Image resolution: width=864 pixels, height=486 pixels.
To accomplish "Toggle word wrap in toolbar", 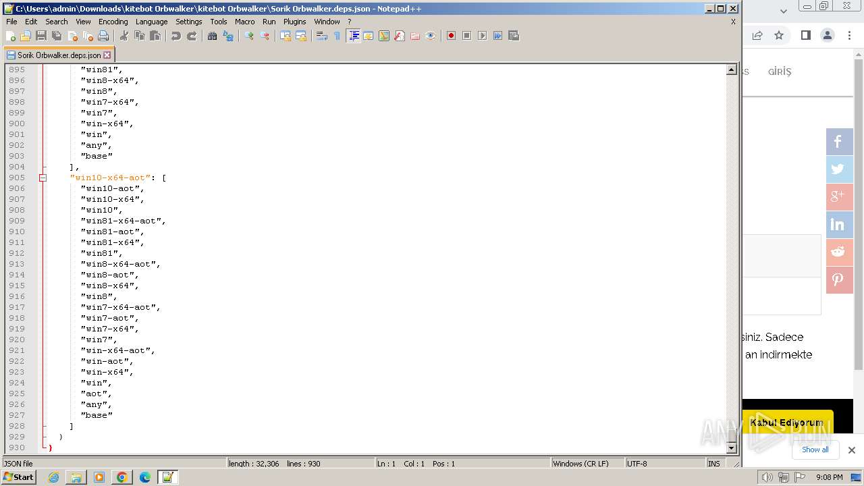I will click(x=322, y=36).
